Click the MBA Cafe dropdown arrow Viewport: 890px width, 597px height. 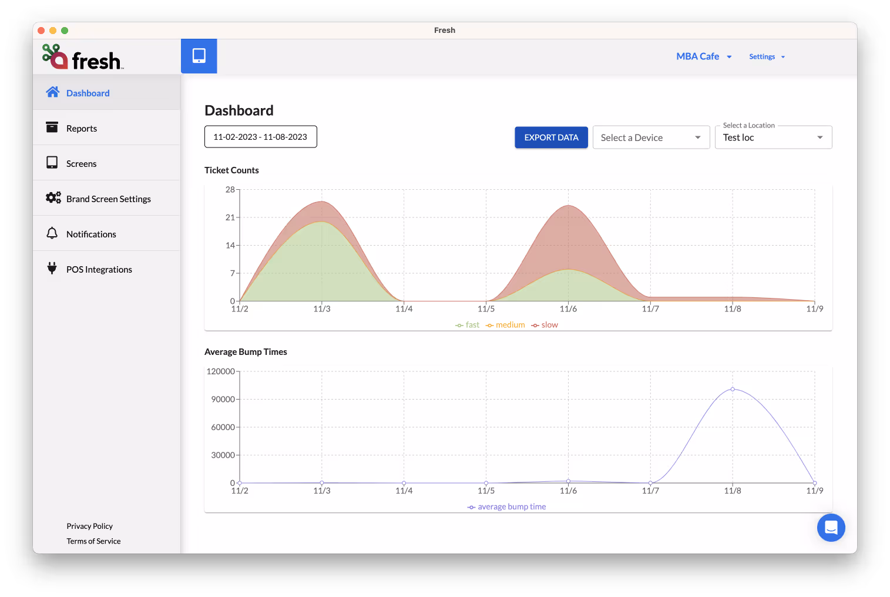[729, 57]
